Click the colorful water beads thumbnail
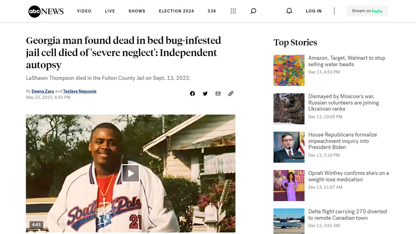 [289, 70]
